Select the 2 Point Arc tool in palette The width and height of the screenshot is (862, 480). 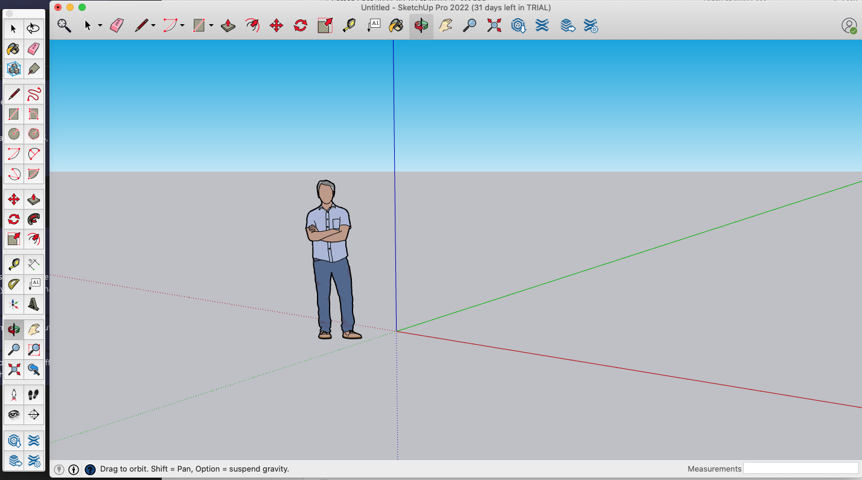(x=34, y=154)
